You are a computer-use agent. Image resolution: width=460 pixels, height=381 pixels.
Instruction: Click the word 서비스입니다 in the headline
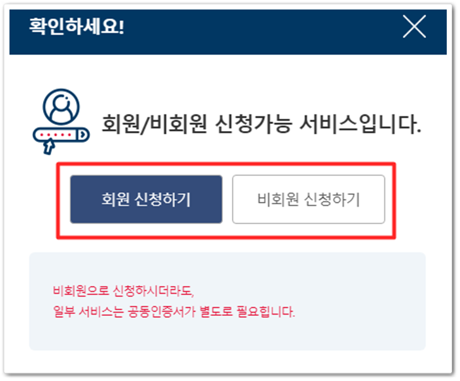[360, 124]
